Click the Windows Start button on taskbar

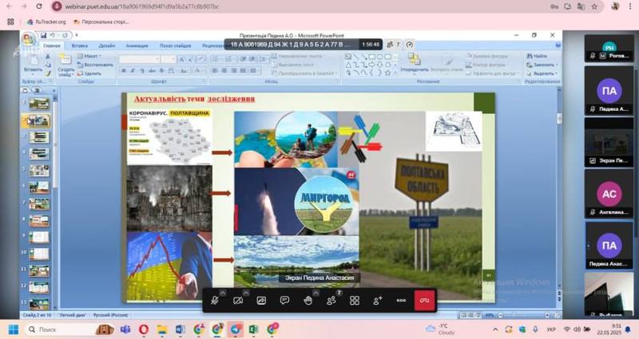[x=13, y=329]
